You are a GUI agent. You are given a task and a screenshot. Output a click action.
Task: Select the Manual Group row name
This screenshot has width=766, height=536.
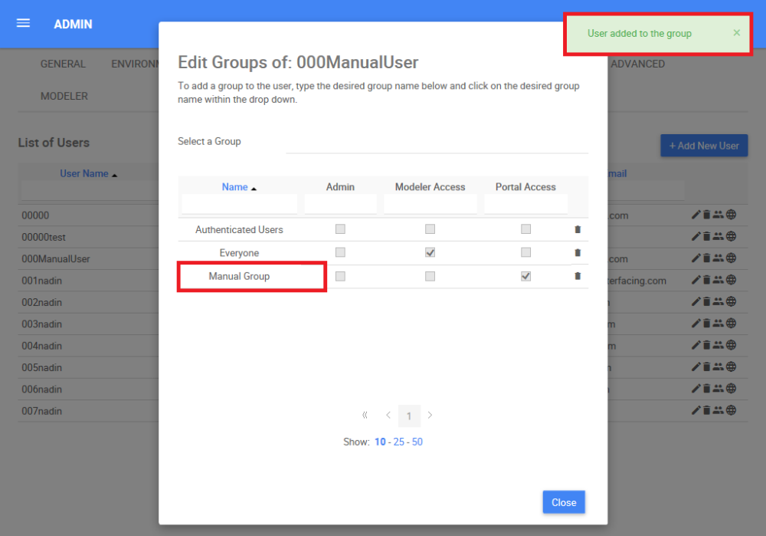click(x=239, y=276)
